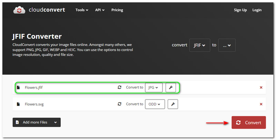Go to the Pricing page
Image resolution: width=276 pixels, height=140 pixels.
coord(117,10)
